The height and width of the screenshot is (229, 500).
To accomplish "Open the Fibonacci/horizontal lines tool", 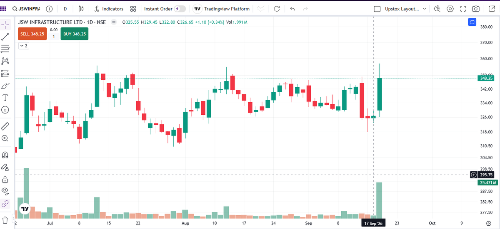I will (x=5, y=49).
